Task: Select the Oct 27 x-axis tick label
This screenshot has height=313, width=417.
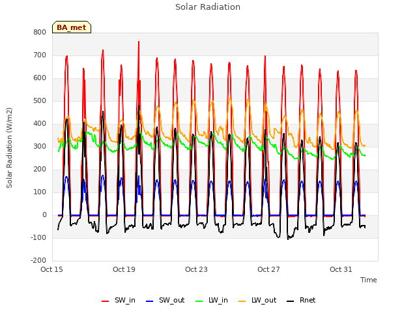Action: point(268,269)
